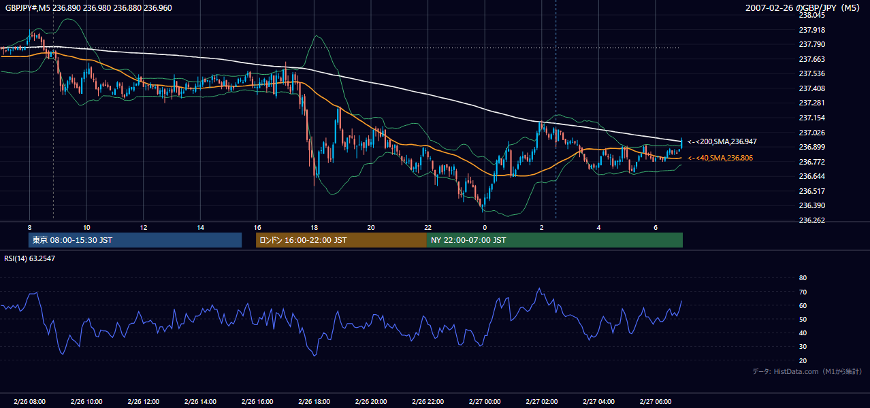870x408 pixels.
Task: Click the 2/26 16:00 date label
Action: pos(257,402)
